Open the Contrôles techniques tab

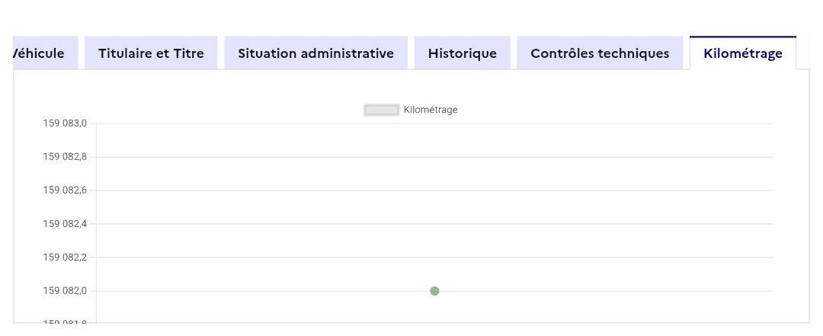(600, 53)
